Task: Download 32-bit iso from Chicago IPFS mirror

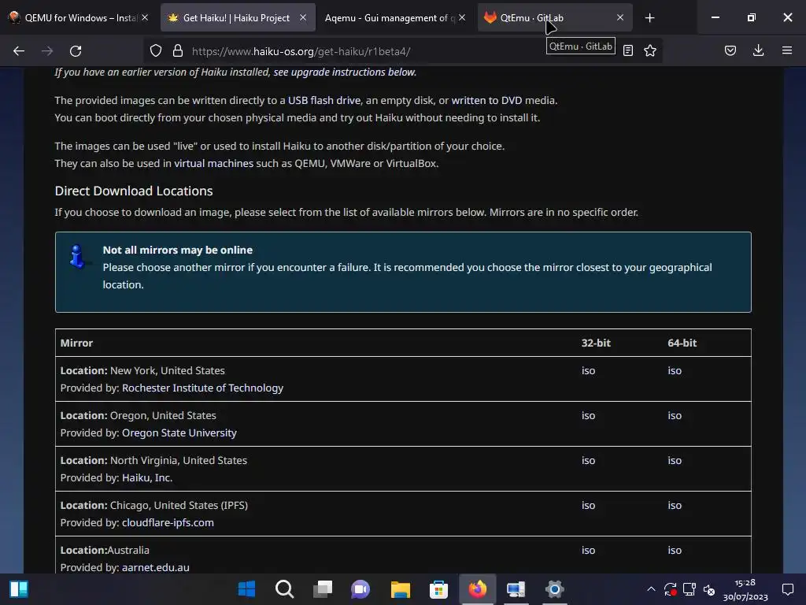Action: click(x=588, y=505)
